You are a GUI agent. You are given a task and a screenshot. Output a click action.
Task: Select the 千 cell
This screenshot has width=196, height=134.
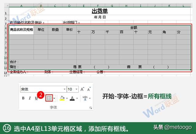pyautogui.click(x=112, y=32)
